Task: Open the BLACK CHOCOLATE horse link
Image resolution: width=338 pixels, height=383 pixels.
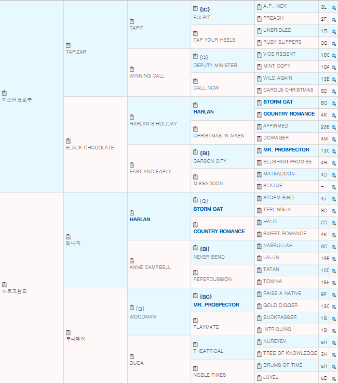Action: [x=90, y=148]
